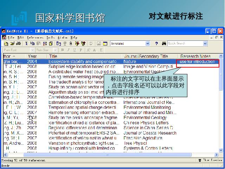Open the Tools menu
The width and height of the screenshot is (225, 169).
[50, 37]
